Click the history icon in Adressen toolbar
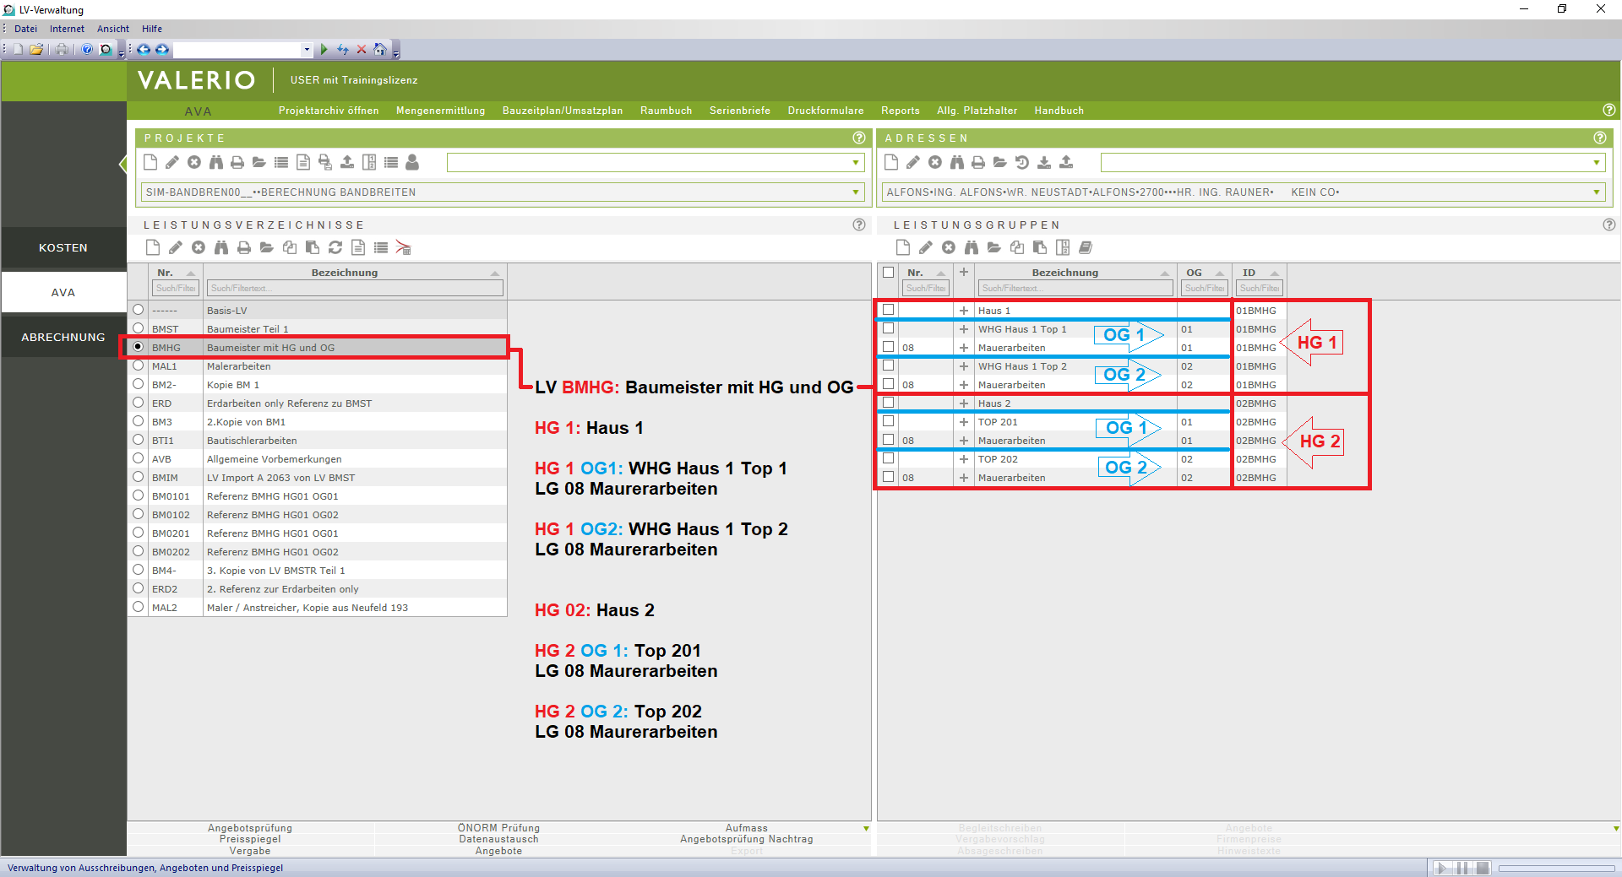 coord(1022,162)
